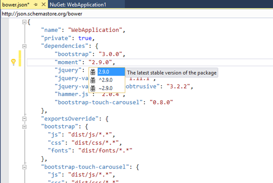Click package icon beside ~2.9.0 suggestion

(93, 88)
